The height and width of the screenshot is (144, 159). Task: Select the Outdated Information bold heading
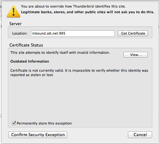(x=30, y=61)
